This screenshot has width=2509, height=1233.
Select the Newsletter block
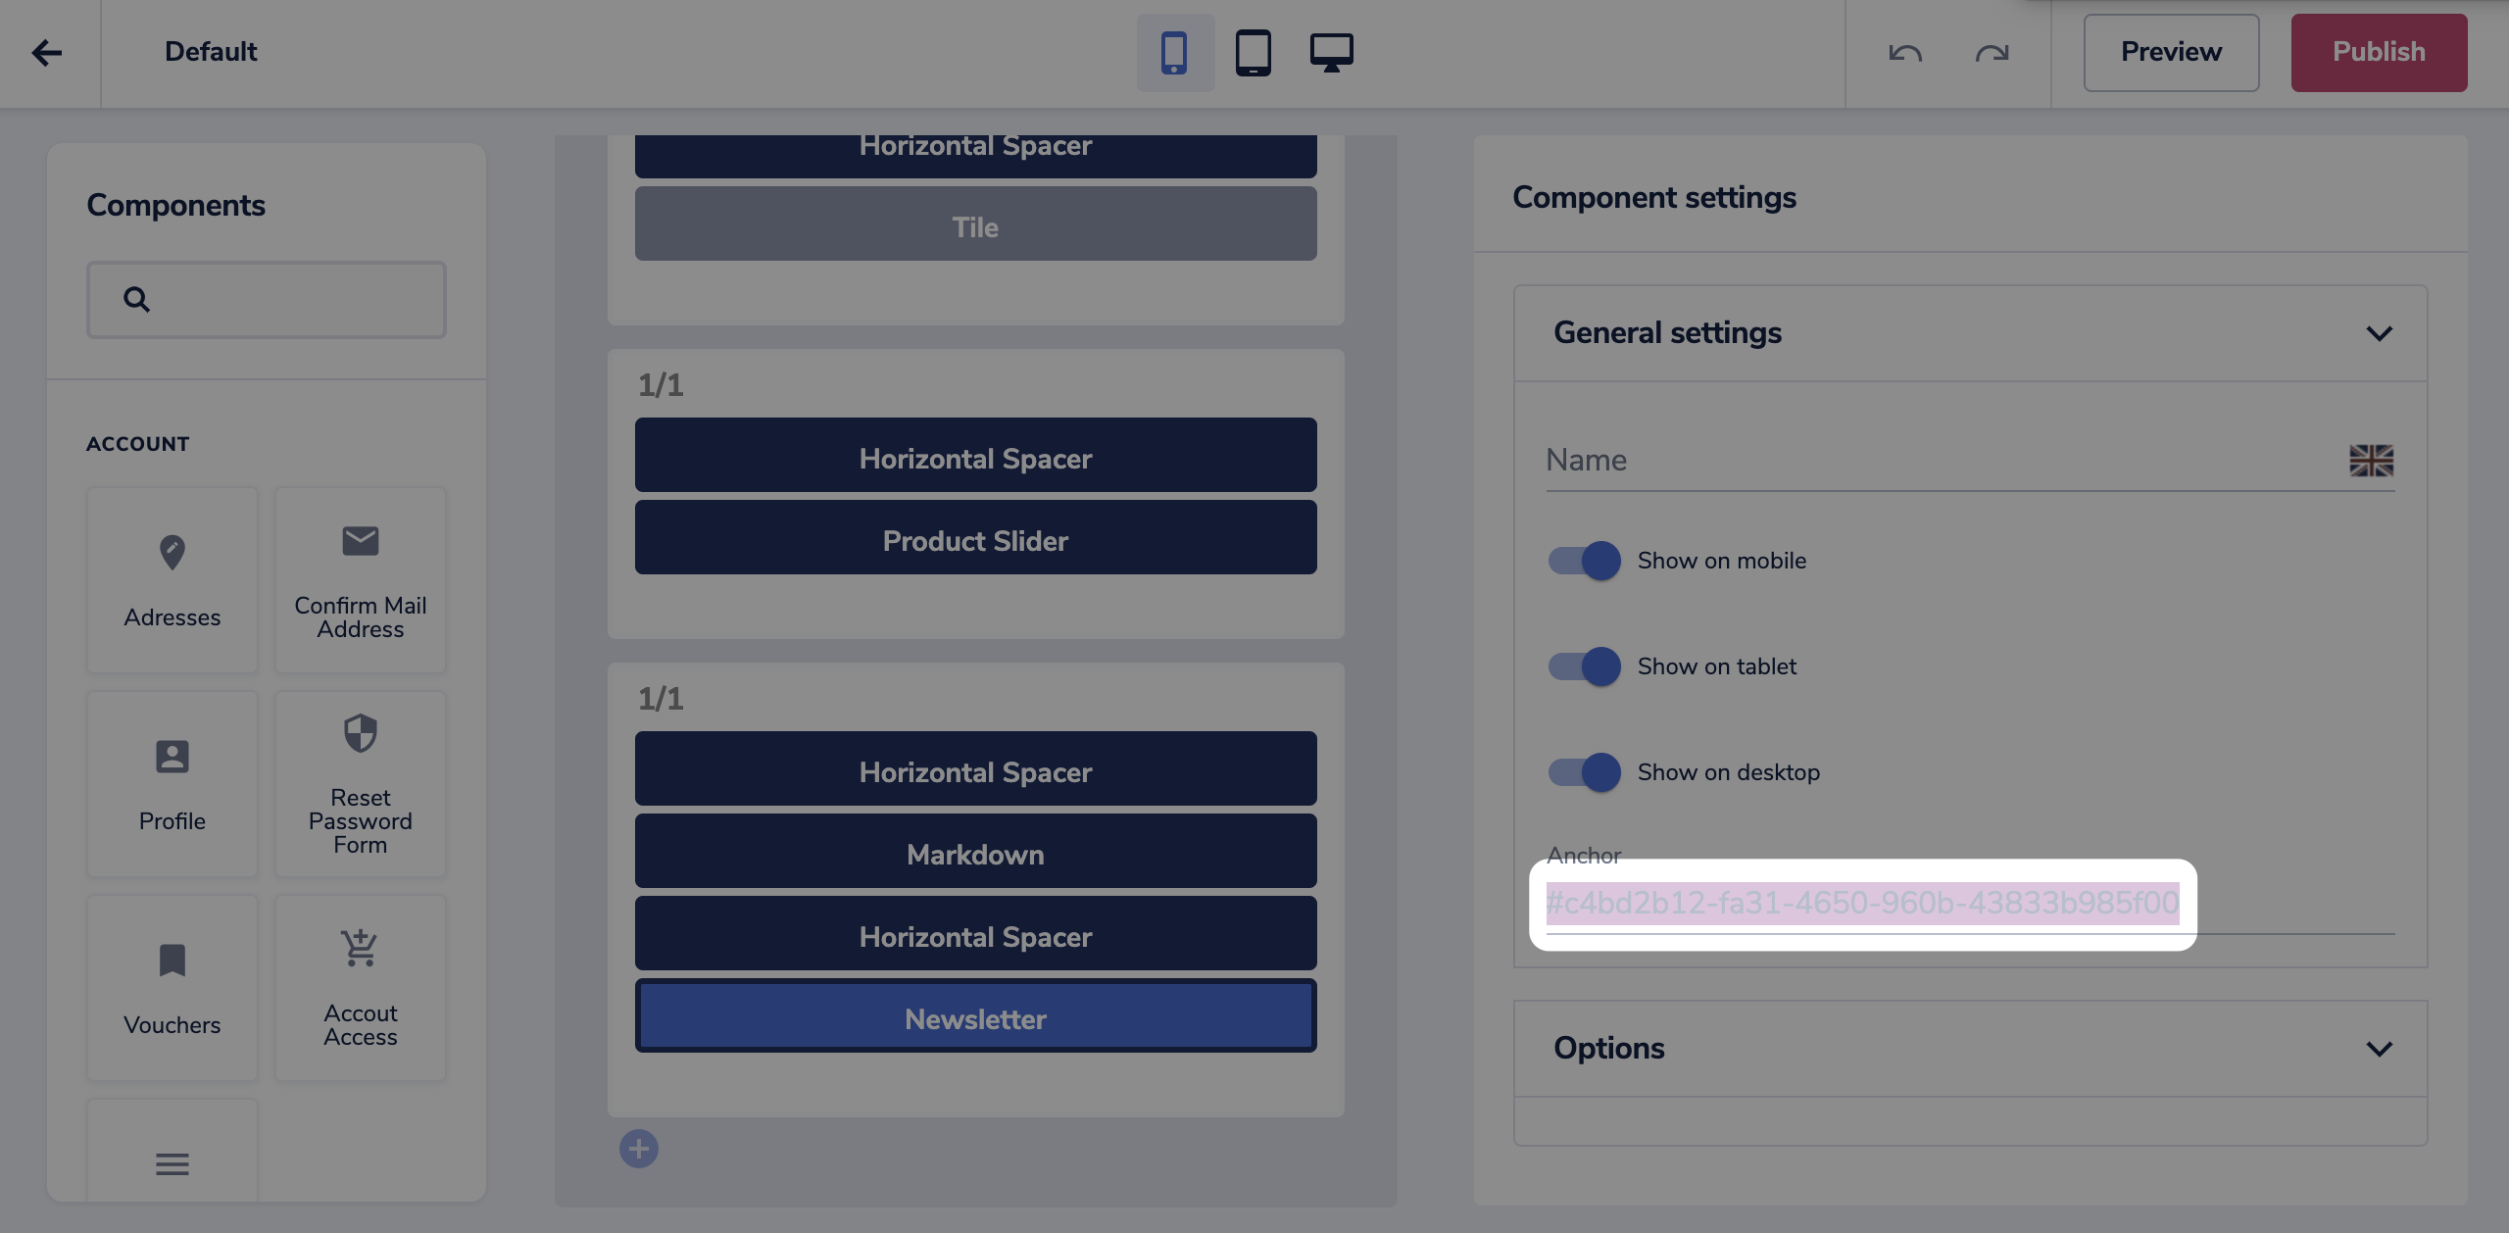click(x=975, y=1015)
